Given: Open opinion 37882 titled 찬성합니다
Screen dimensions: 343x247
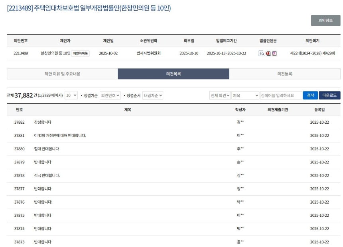Looking at the screenshot, I should pyautogui.click(x=43, y=122).
